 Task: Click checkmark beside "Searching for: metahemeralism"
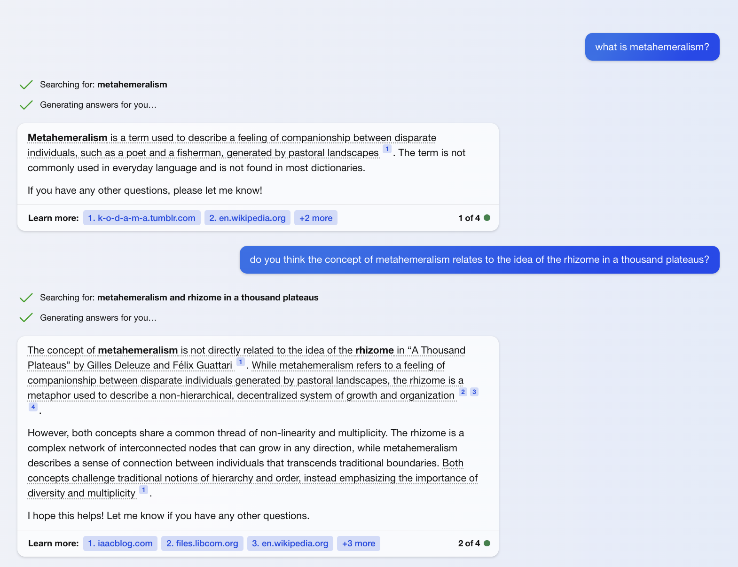point(26,85)
